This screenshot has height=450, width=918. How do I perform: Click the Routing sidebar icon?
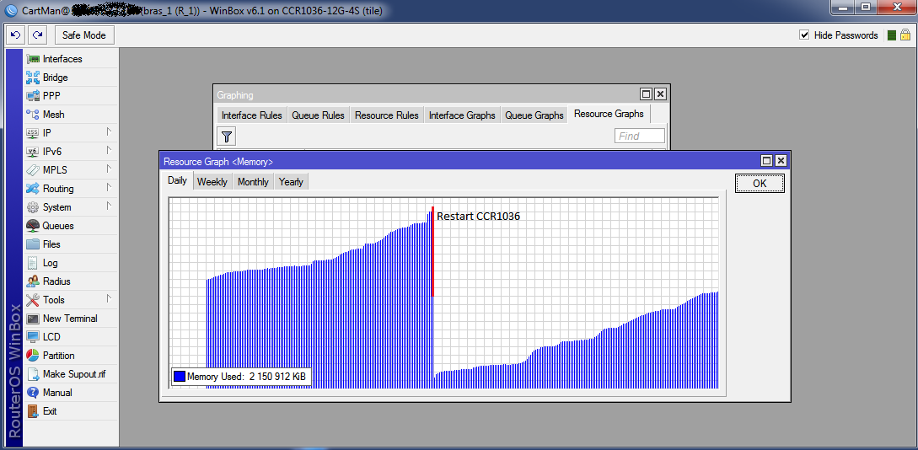33,189
